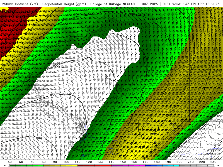Screen dimensions: 223x167
Task: Click the "Valid: 13Z FRI APR 18 2025" text
Action: point(196,4)
